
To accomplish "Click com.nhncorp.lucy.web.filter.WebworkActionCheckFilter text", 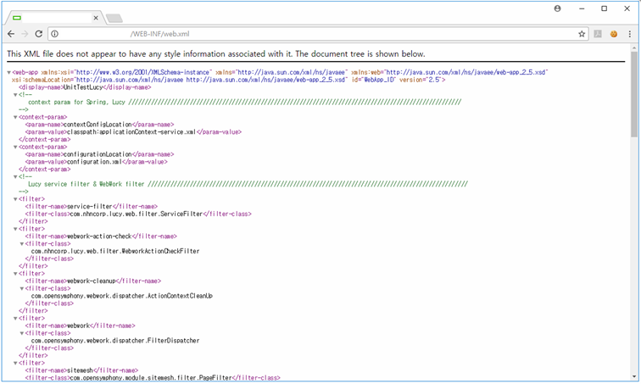I will coord(115,251).
